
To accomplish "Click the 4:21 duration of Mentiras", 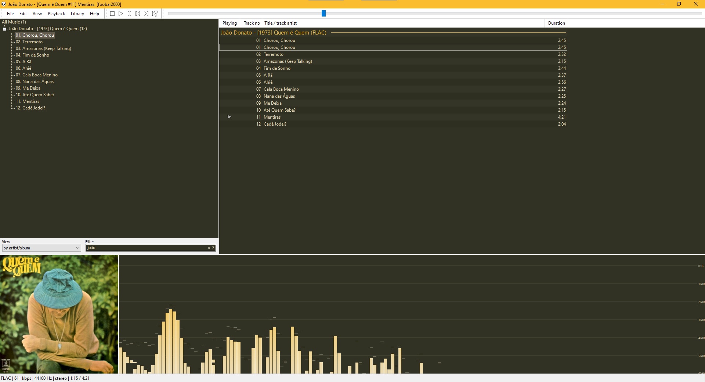I will pos(562,117).
